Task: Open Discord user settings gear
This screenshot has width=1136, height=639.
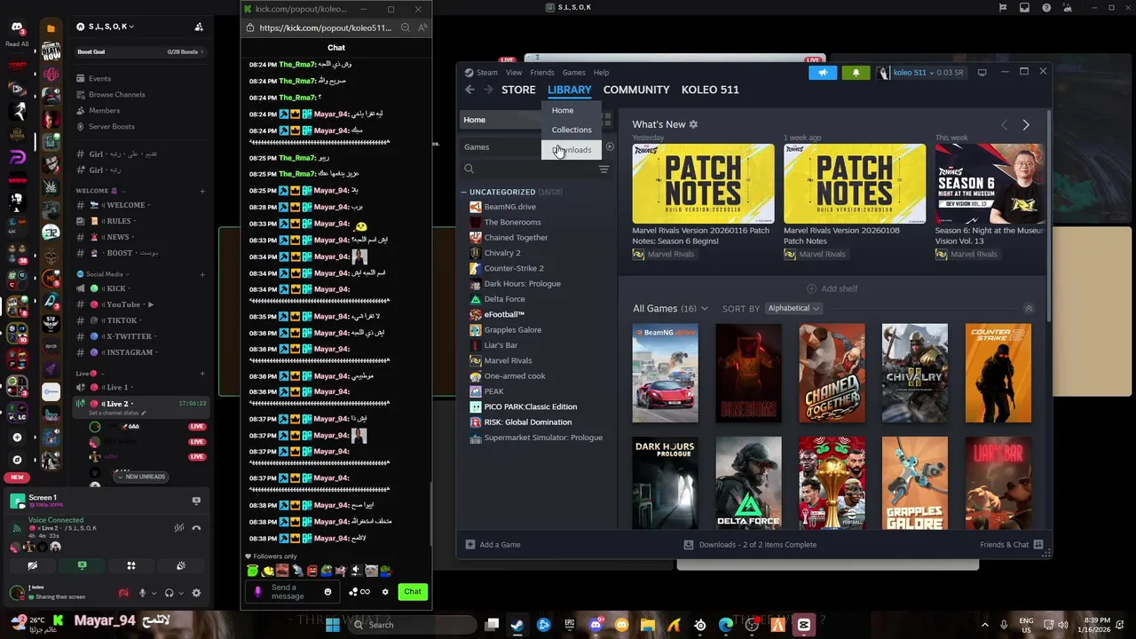Action: 196,593
